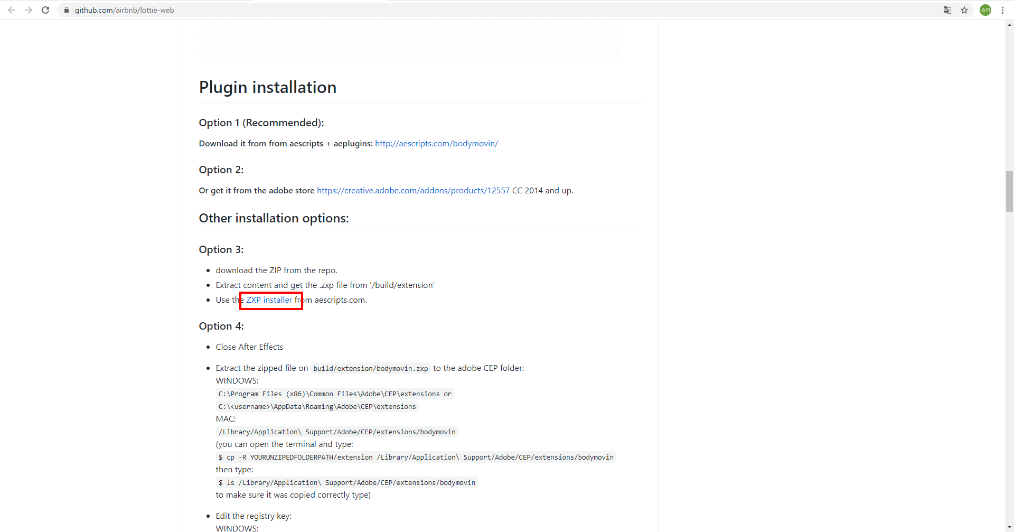Go back to the previous page

click(12, 10)
